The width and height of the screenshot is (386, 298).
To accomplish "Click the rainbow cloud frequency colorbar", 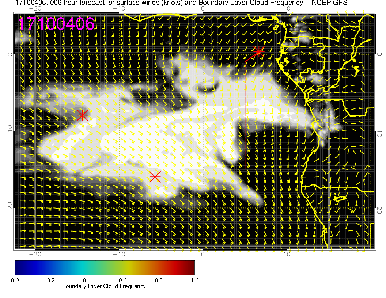I will (105, 268).
